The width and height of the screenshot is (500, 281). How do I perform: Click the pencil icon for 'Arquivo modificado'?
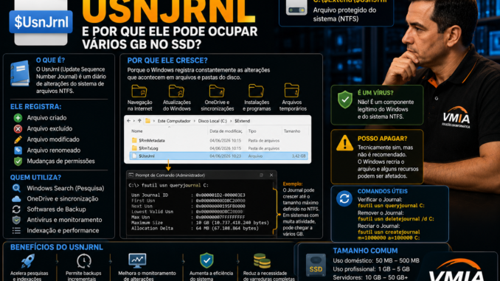[x=18, y=139]
